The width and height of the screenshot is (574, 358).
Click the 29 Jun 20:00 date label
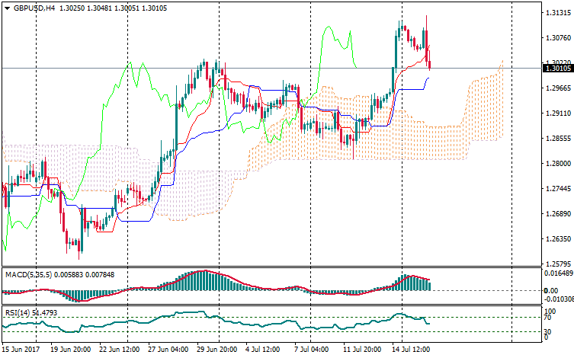pyautogui.click(x=216, y=350)
